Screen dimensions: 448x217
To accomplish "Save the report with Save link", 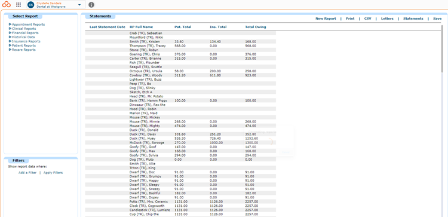I will (x=437, y=19).
